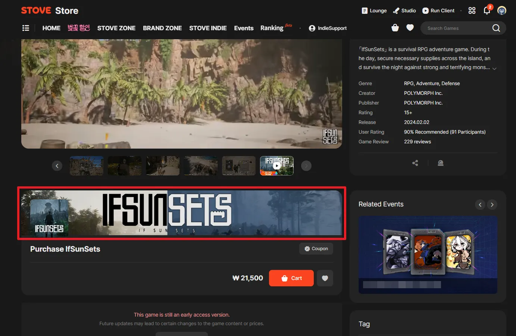Open the Related Events card image
Image resolution: width=516 pixels, height=336 pixels.
(428, 255)
